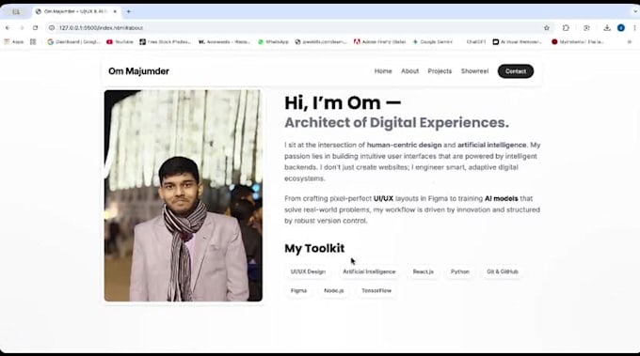This screenshot has height=356, width=640.
Task: Open the ChatGPT bookmark
Action: point(475,41)
